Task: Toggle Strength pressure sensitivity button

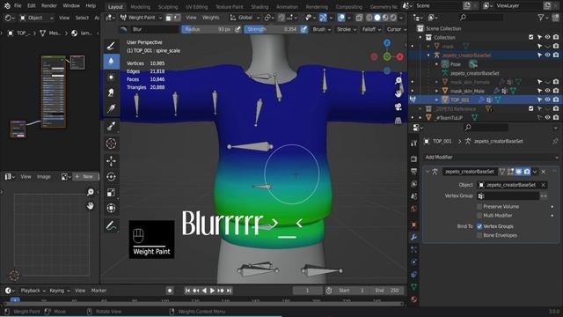Action: point(304,29)
